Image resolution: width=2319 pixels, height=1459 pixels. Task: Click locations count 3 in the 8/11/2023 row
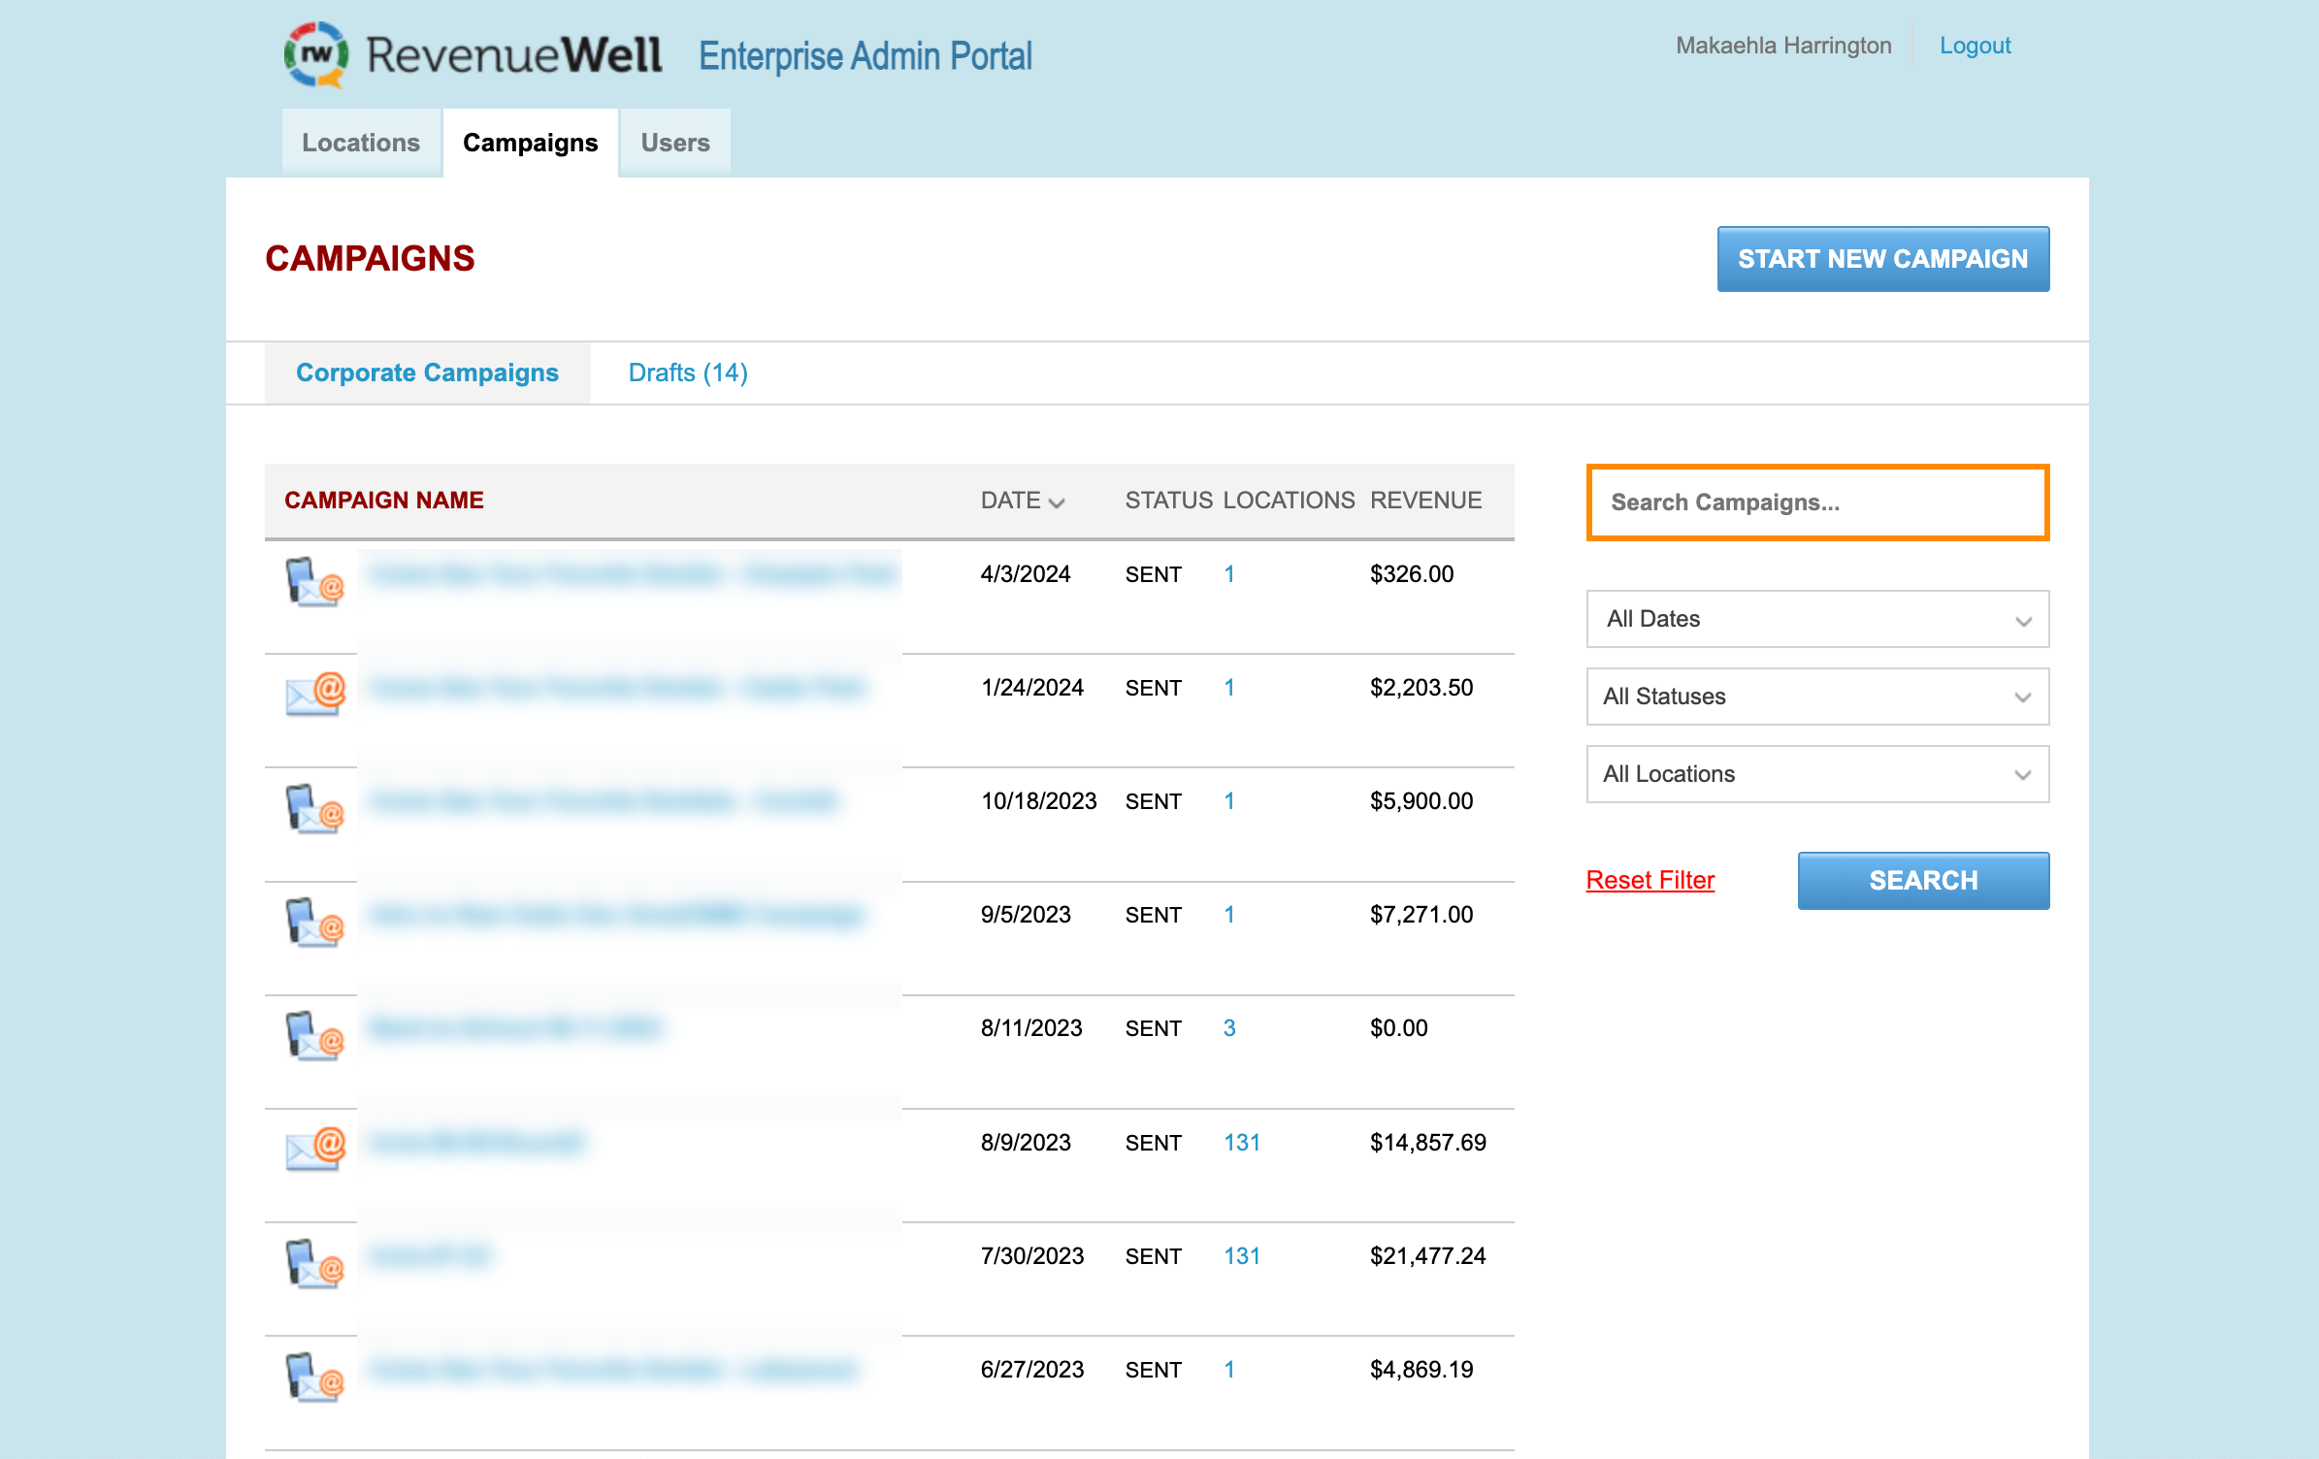point(1229,1028)
